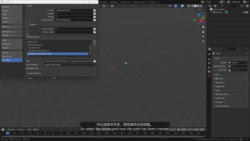Open the viewport Options dropdown
Viewport: 250px width, 141px height.
[200, 10]
